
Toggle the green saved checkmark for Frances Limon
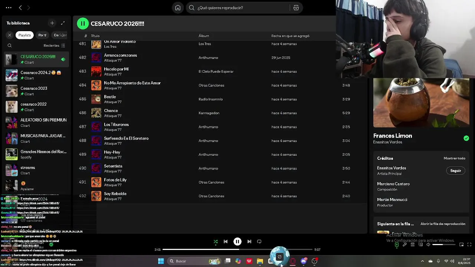[466, 138]
